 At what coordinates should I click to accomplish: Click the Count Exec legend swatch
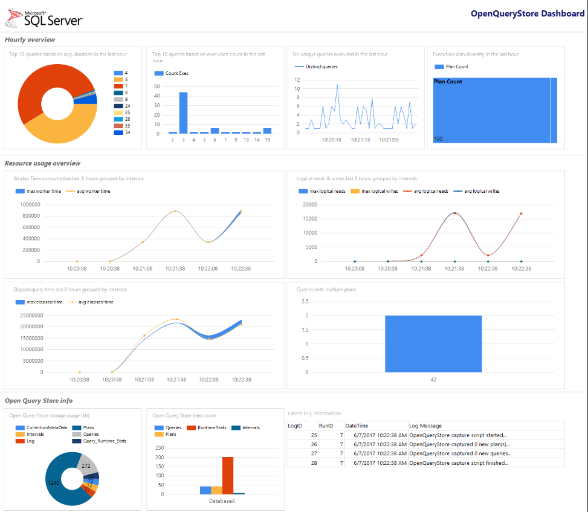pos(158,73)
